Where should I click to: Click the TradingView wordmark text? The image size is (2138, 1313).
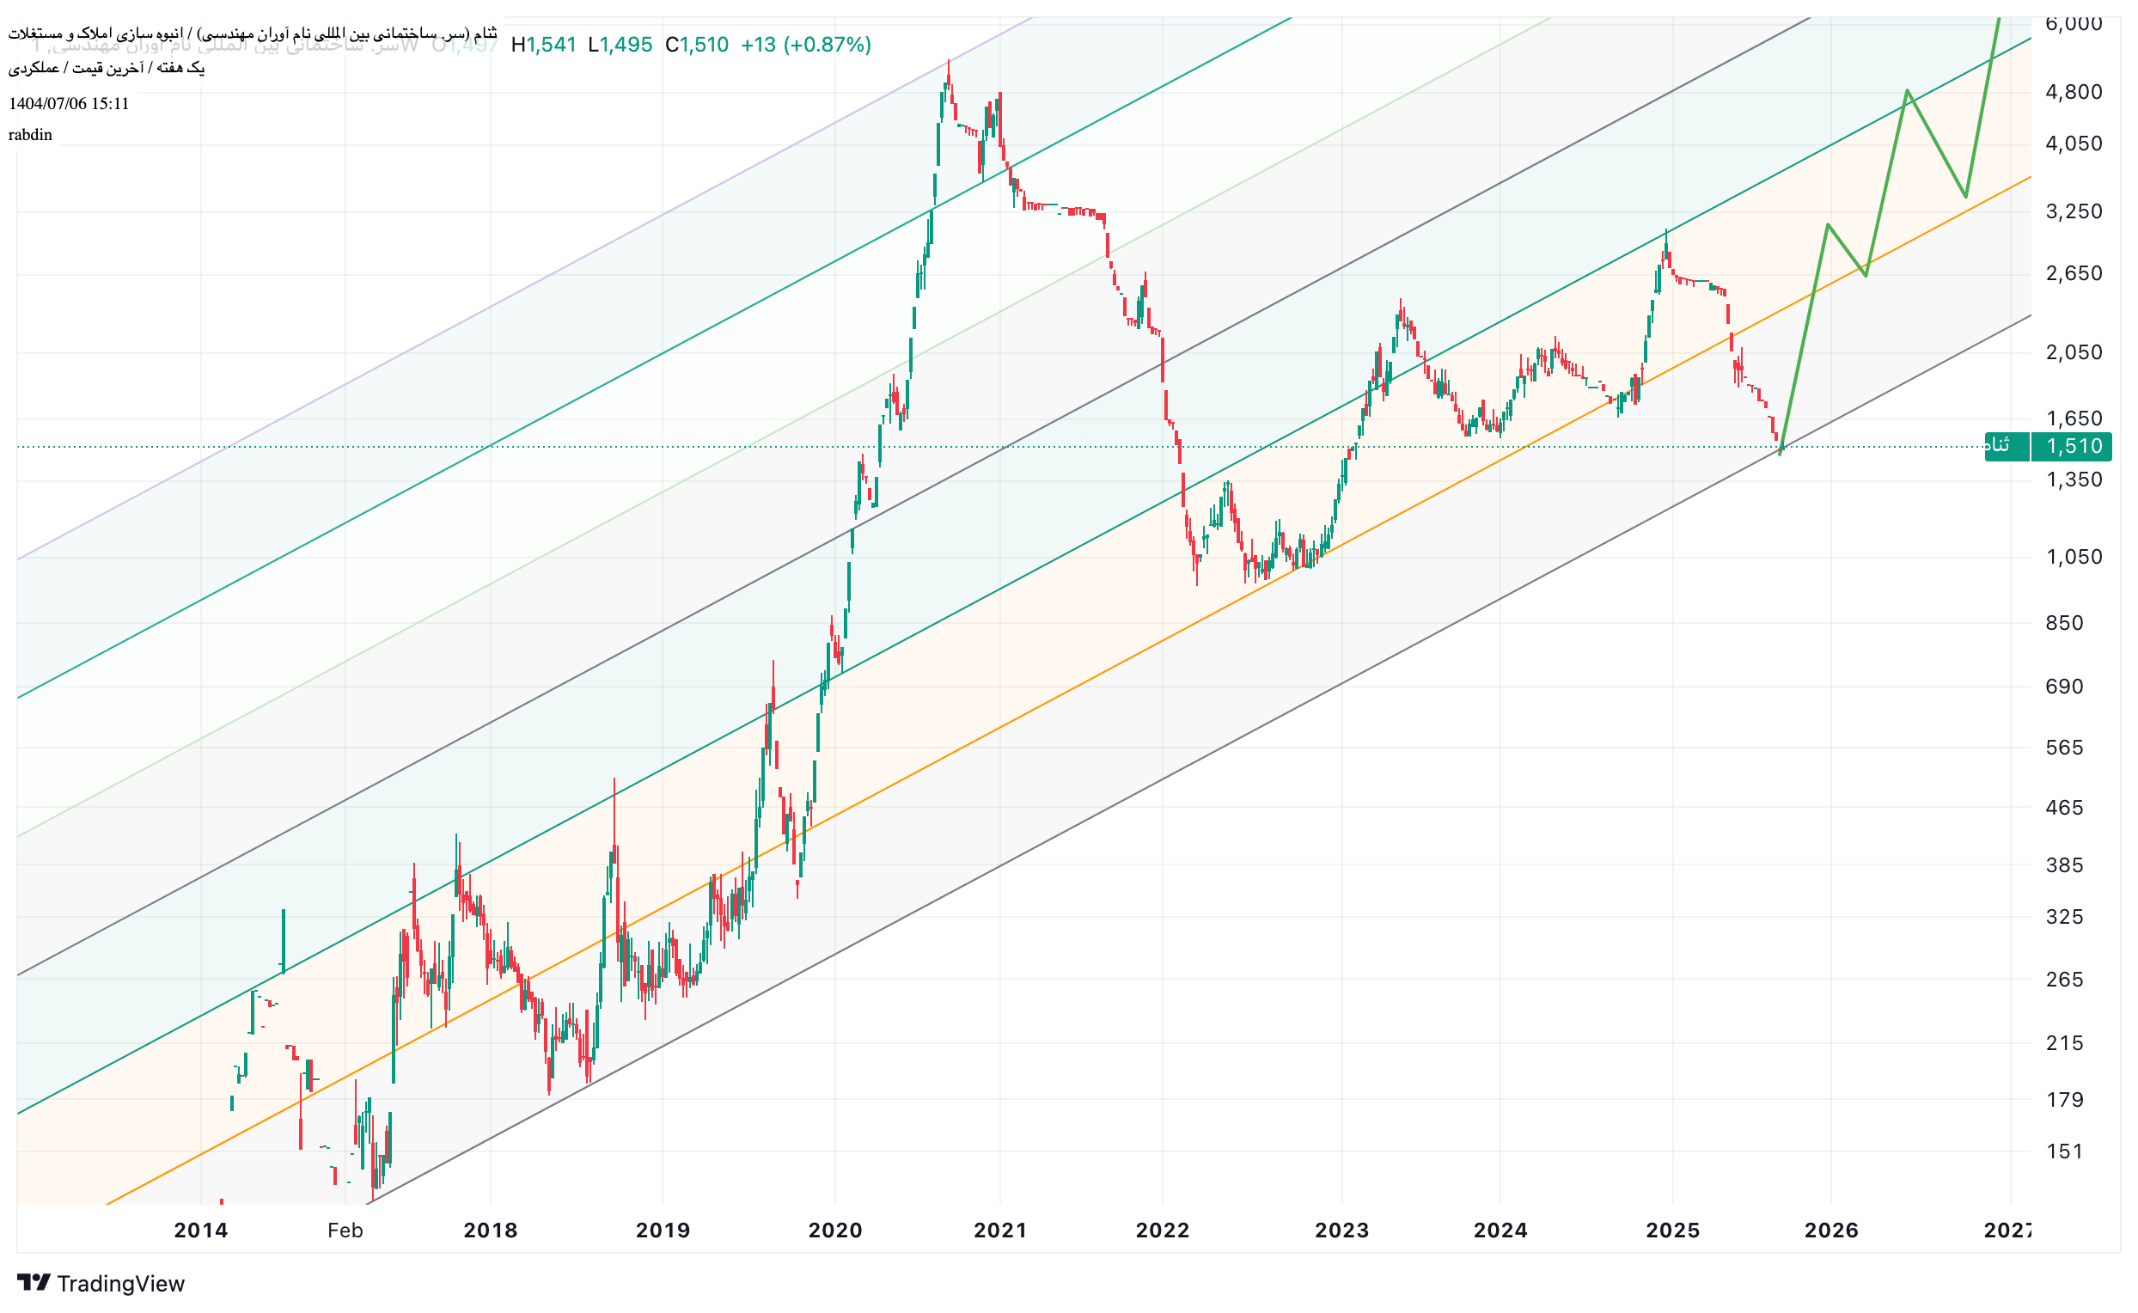click(120, 1284)
